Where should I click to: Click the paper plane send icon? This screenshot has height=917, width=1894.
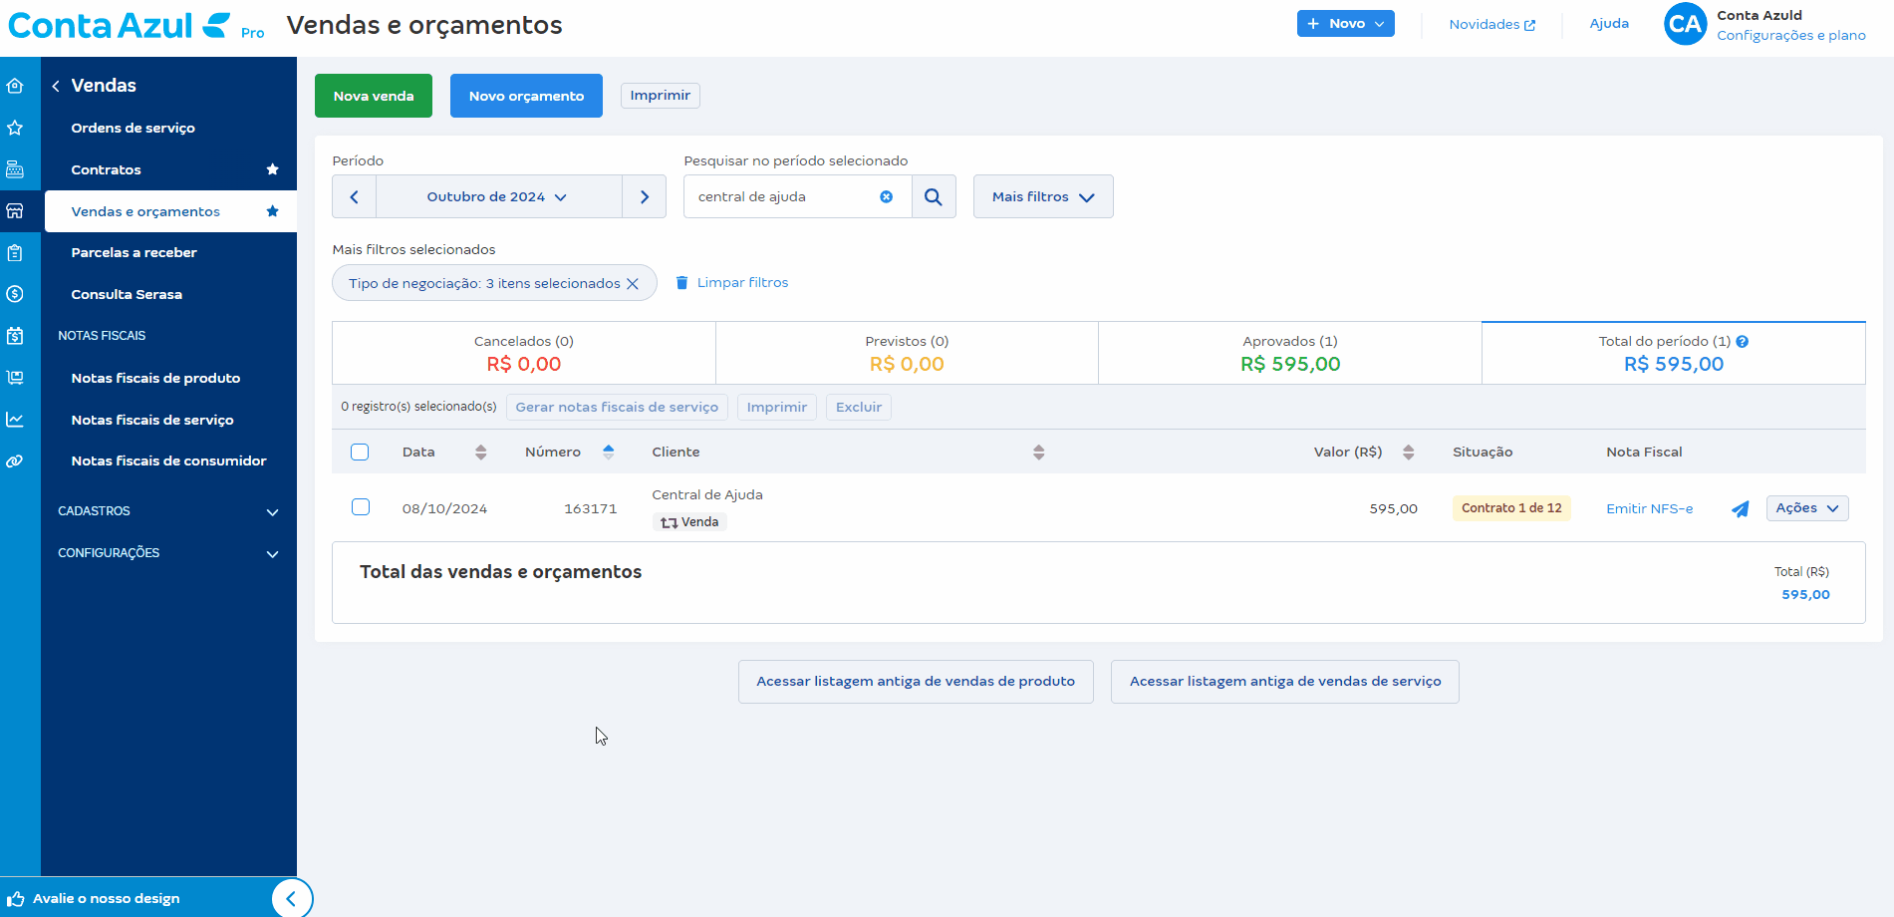coord(1740,509)
